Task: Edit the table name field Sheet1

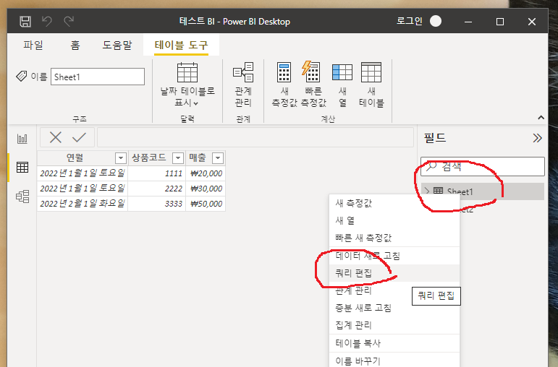Action: pos(98,77)
